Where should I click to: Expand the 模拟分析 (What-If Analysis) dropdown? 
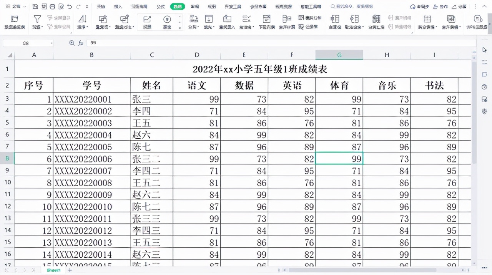tap(312, 17)
